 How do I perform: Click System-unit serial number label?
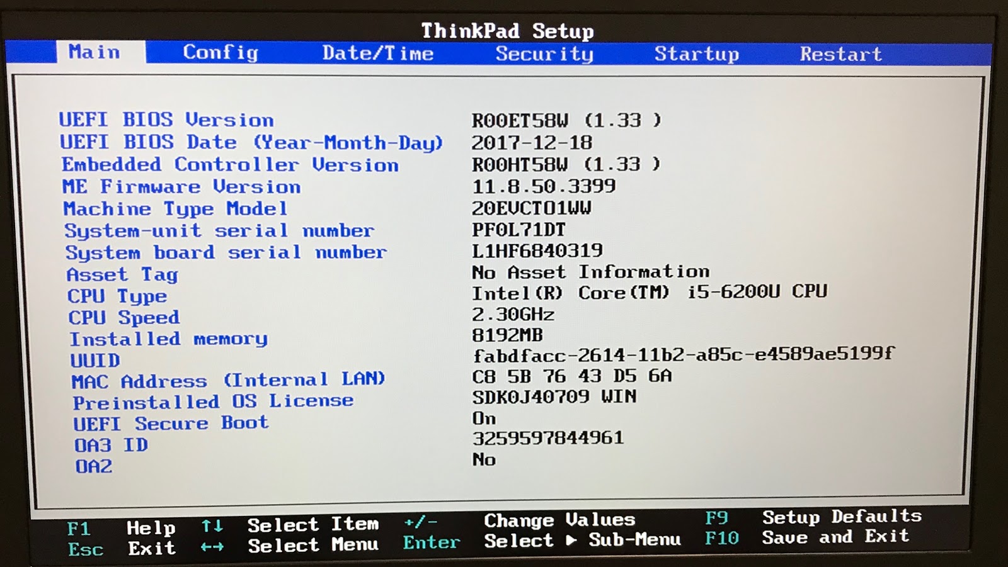click(x=219, y=230)
